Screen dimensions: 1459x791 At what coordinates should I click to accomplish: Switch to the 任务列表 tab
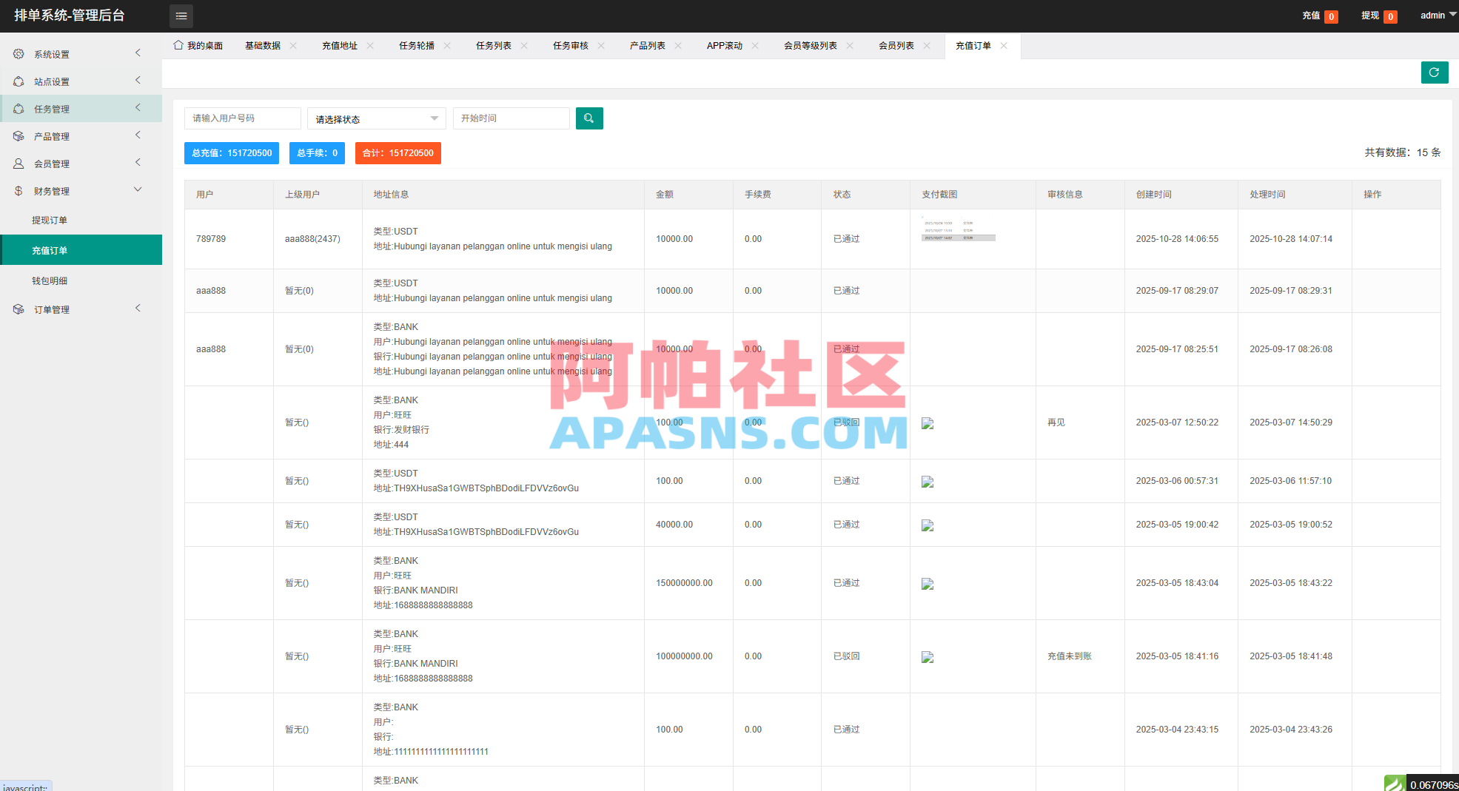coord(493,45)
